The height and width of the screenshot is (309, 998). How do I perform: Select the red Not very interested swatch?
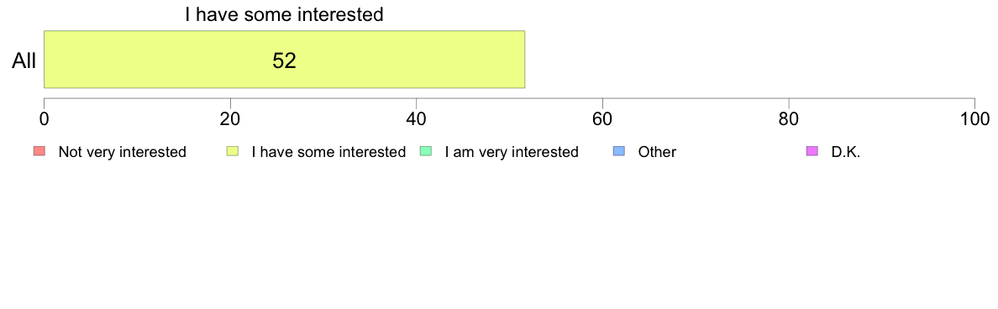[39, 151]
